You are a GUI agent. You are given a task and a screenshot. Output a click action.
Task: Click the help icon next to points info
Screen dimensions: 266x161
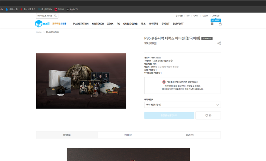[x=172, y=61]
